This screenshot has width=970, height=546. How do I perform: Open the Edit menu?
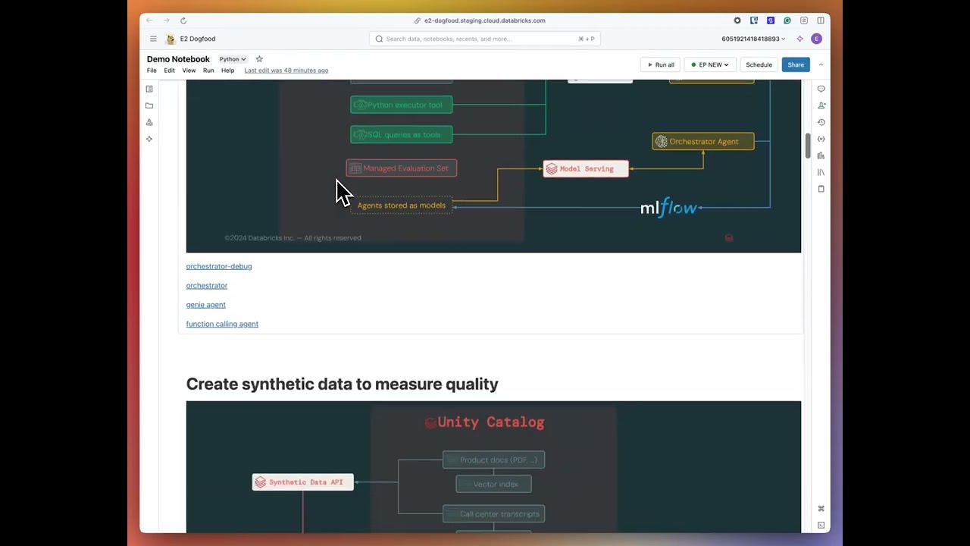169,71
